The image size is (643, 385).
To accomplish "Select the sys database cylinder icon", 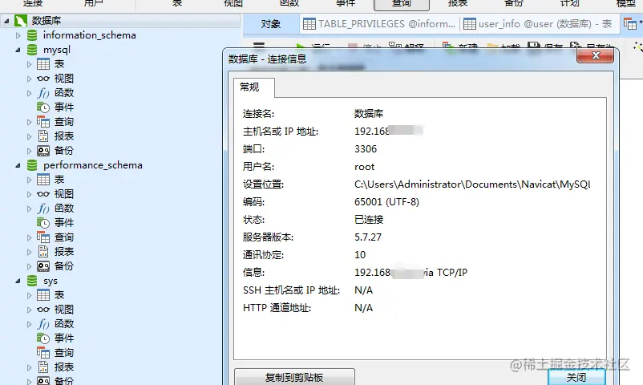I will [x=32, y=281].
